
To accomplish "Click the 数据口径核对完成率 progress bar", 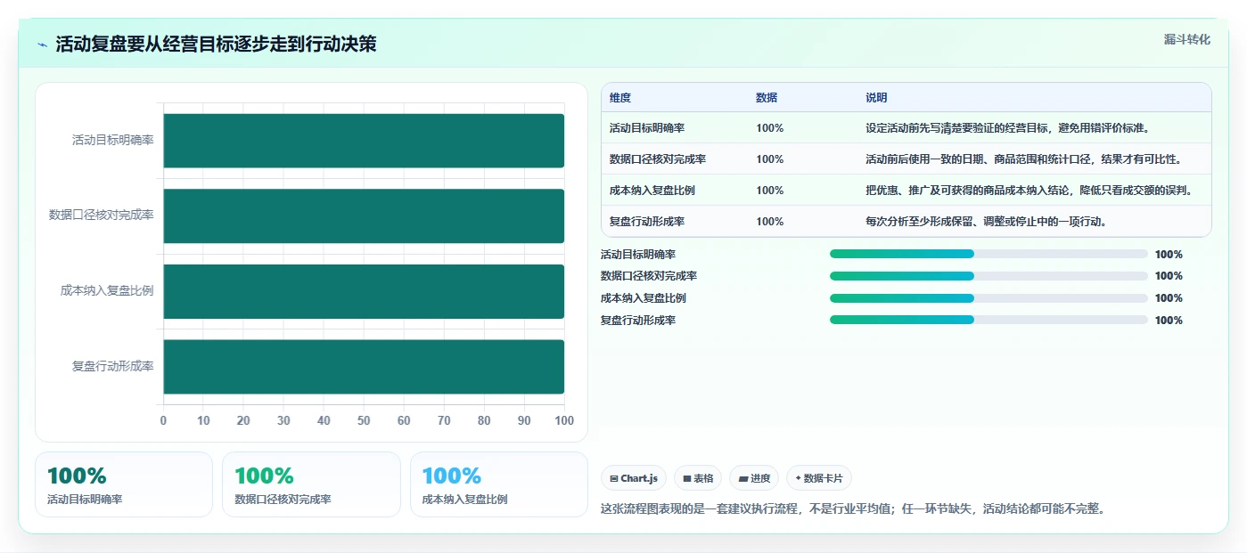I will click(989, 276).
